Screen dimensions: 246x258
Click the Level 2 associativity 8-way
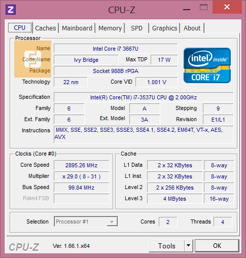coord(219,188)
